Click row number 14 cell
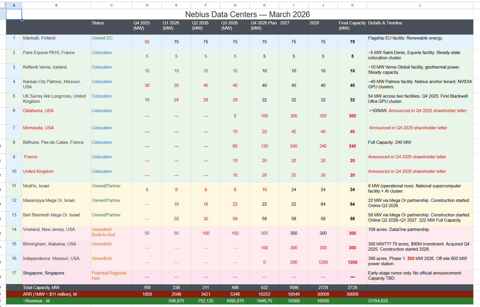The width and height of the screenshot is (480, 307). coord(14,233)
